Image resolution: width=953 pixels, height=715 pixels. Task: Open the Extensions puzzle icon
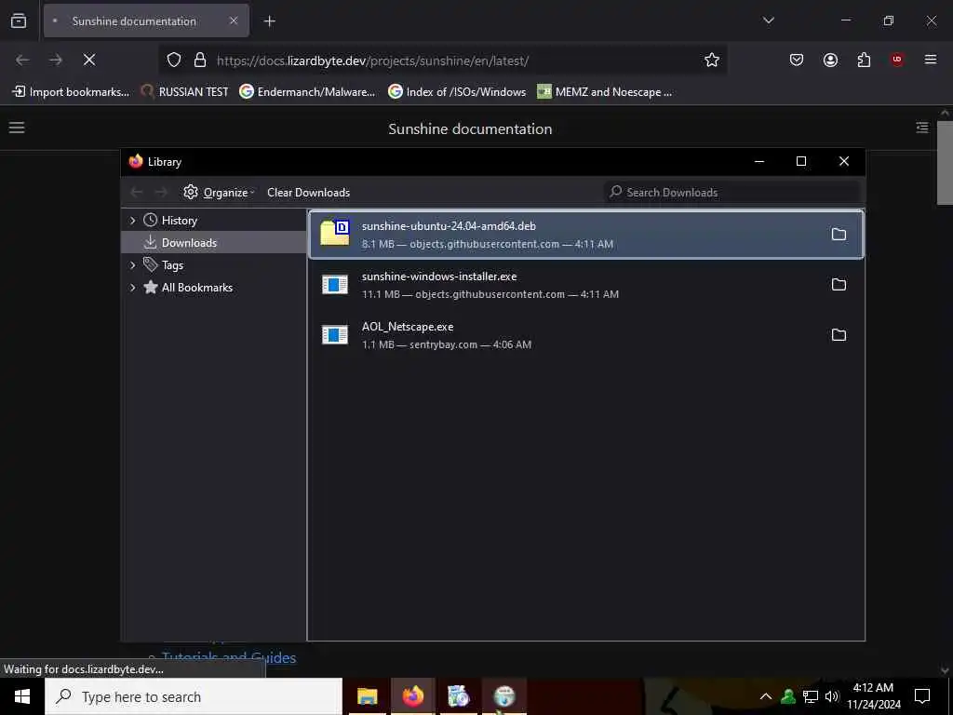[864, 60]
